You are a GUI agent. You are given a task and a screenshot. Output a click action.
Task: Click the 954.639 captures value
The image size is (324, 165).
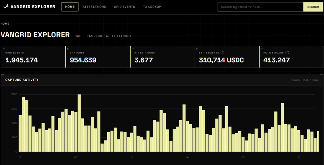83,60
